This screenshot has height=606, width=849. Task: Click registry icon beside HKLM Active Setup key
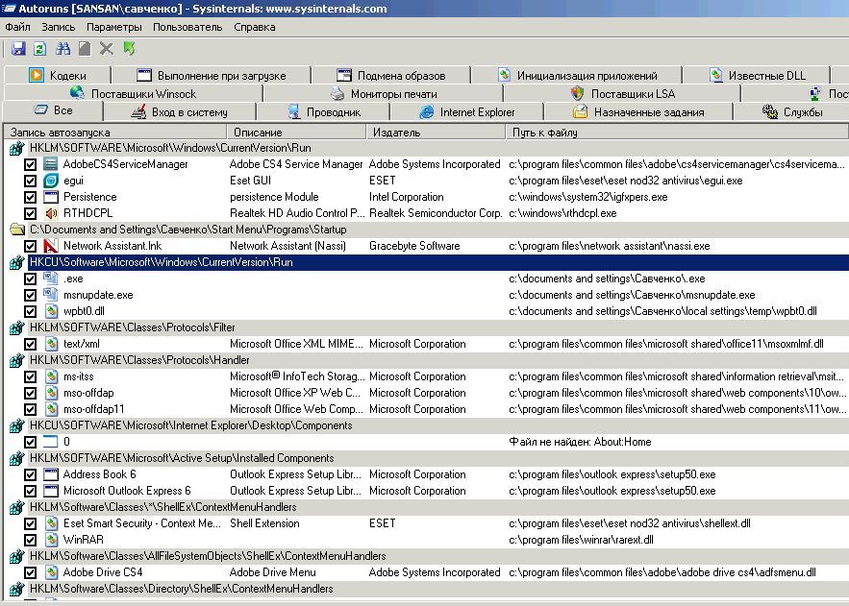[x=17, y=458]
